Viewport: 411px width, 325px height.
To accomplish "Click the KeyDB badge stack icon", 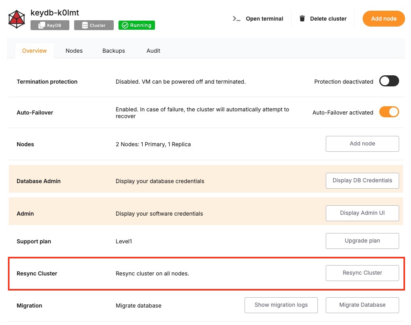I will [42, 25].
